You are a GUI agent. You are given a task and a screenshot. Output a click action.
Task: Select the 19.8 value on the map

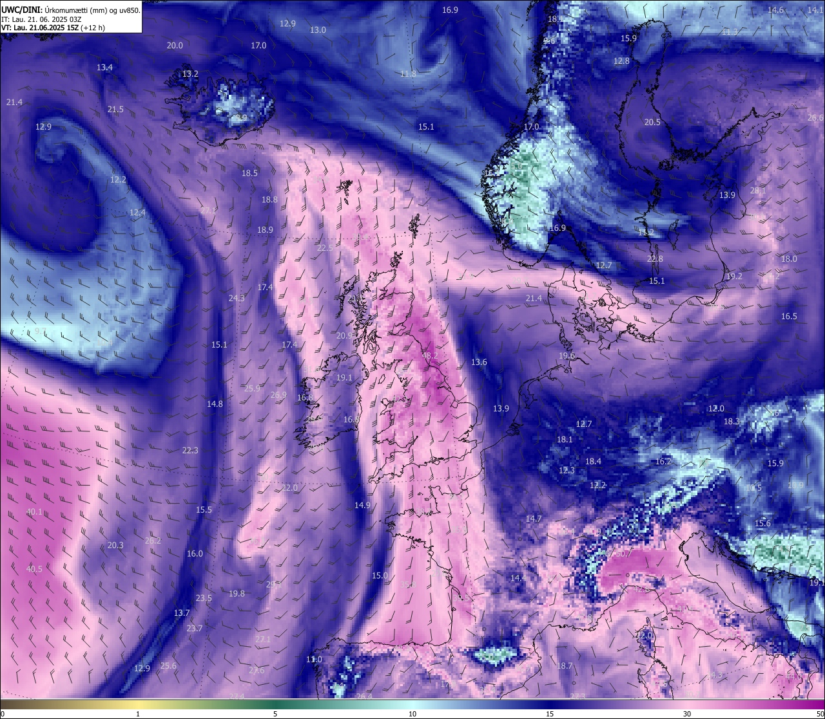tap(237, 593)
